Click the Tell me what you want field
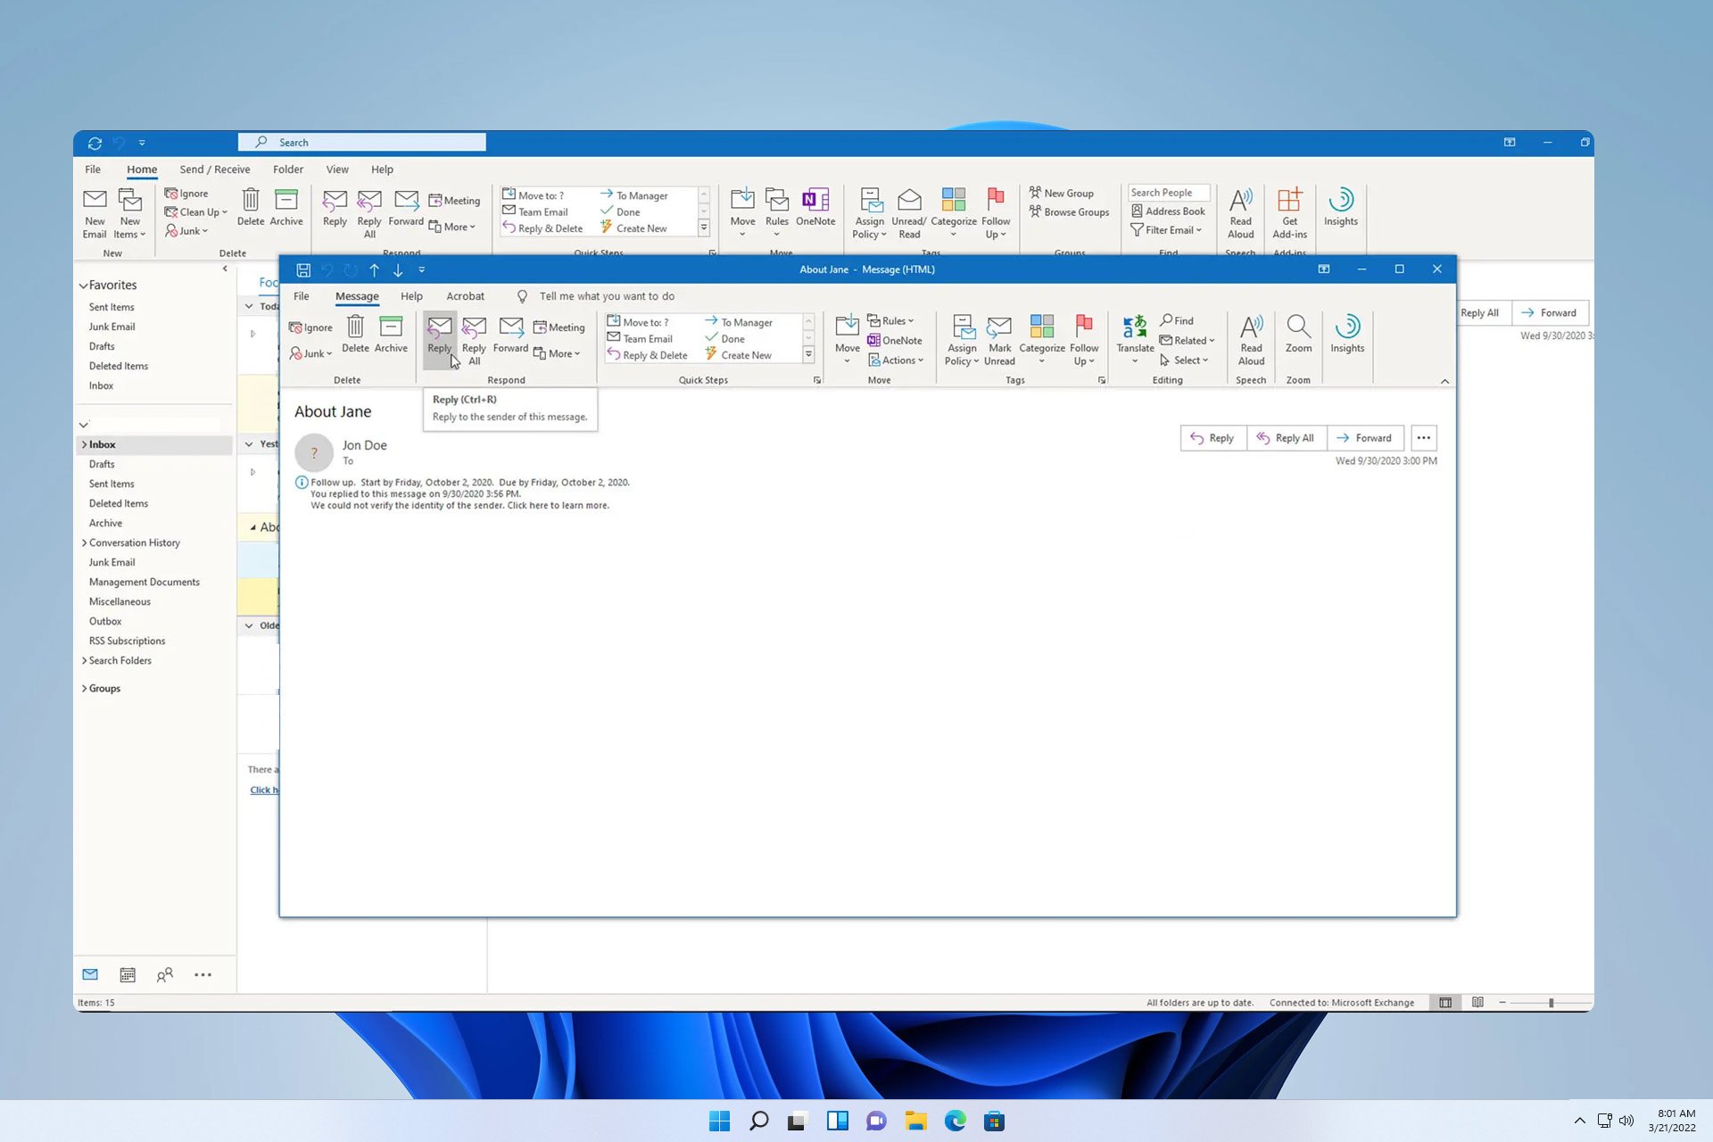This screenshot has width=1713, height=1142. [x=607, y=296]
